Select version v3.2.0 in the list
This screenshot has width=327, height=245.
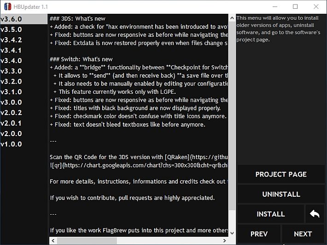pyautogui.click(x=24, y=81)
